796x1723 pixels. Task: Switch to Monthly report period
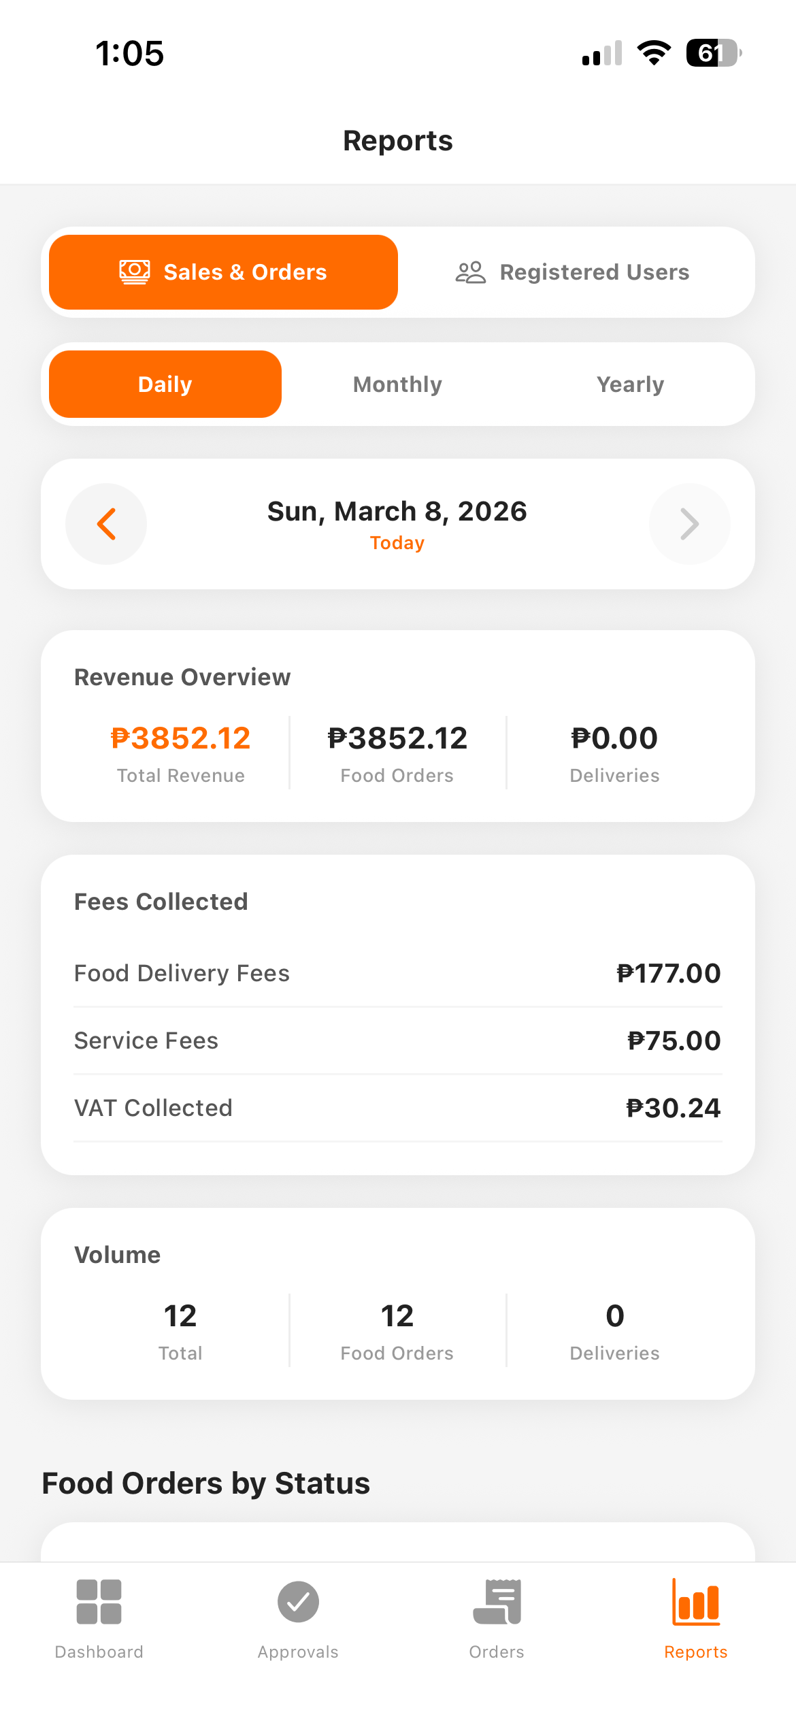(x=398, y=384)
